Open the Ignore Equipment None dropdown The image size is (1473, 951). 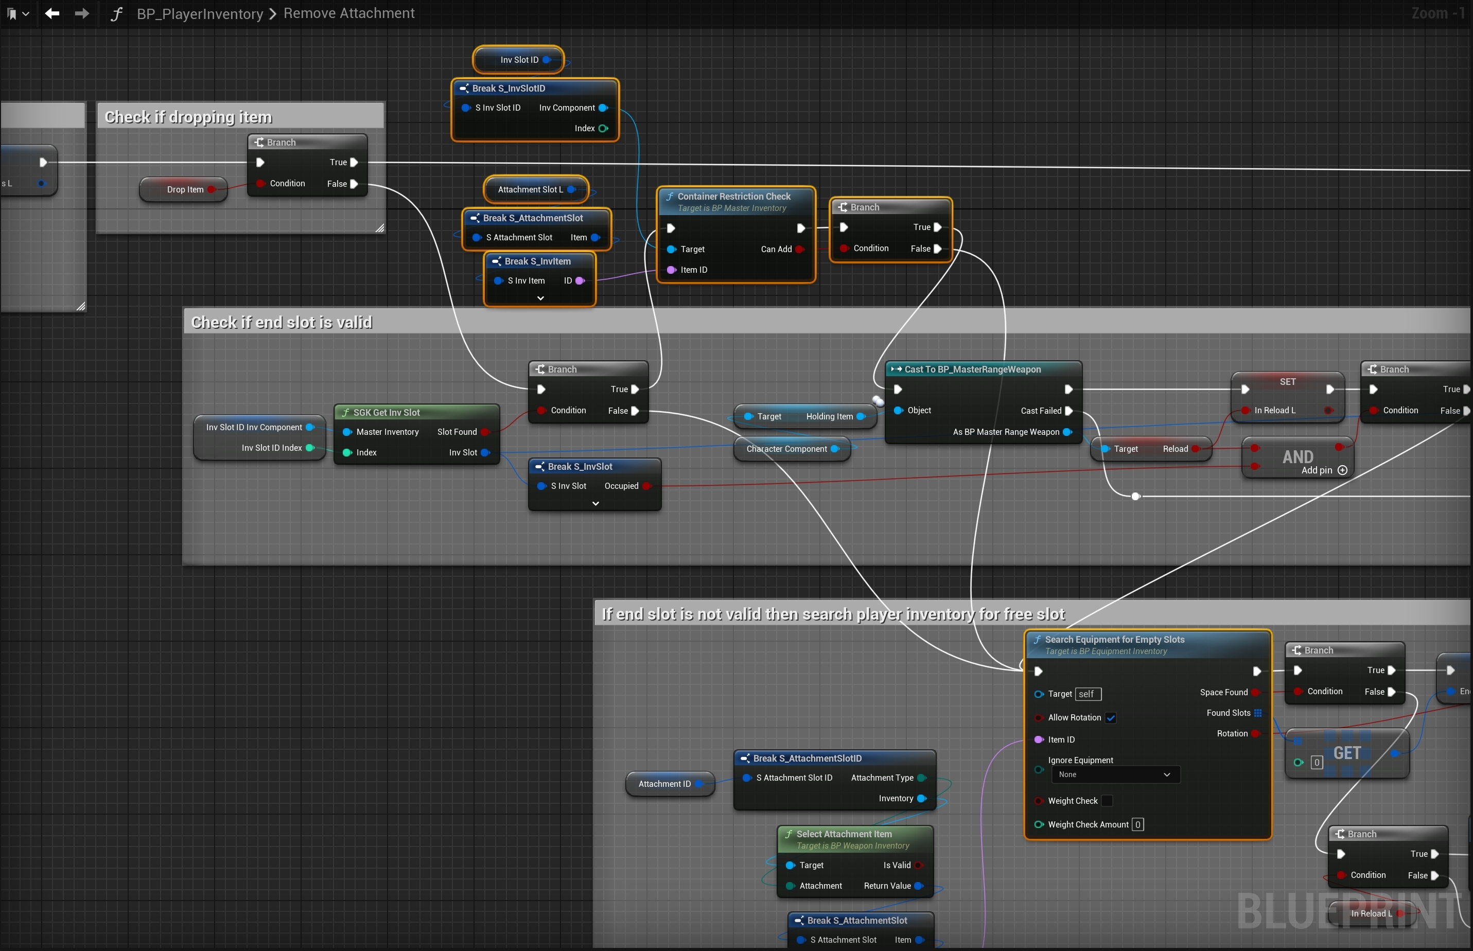pos(1115,774)
